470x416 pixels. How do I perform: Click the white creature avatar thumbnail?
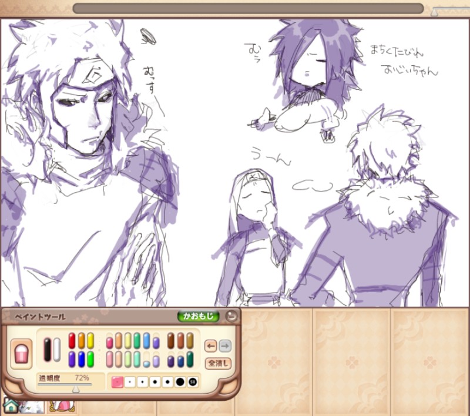point(32,407)
